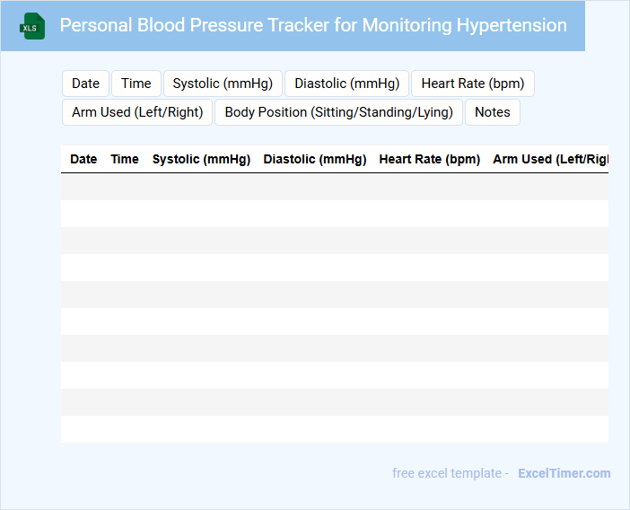Click the Date column header
The width and height of the screenshot is (630, 510).
click(83, 159)
